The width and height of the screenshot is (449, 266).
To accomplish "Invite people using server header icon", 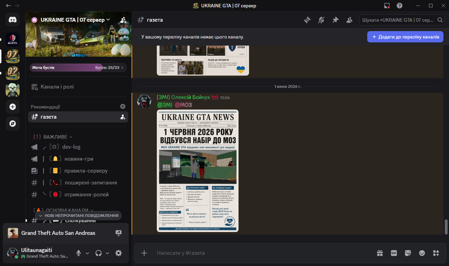I will (x=123, y=20).
